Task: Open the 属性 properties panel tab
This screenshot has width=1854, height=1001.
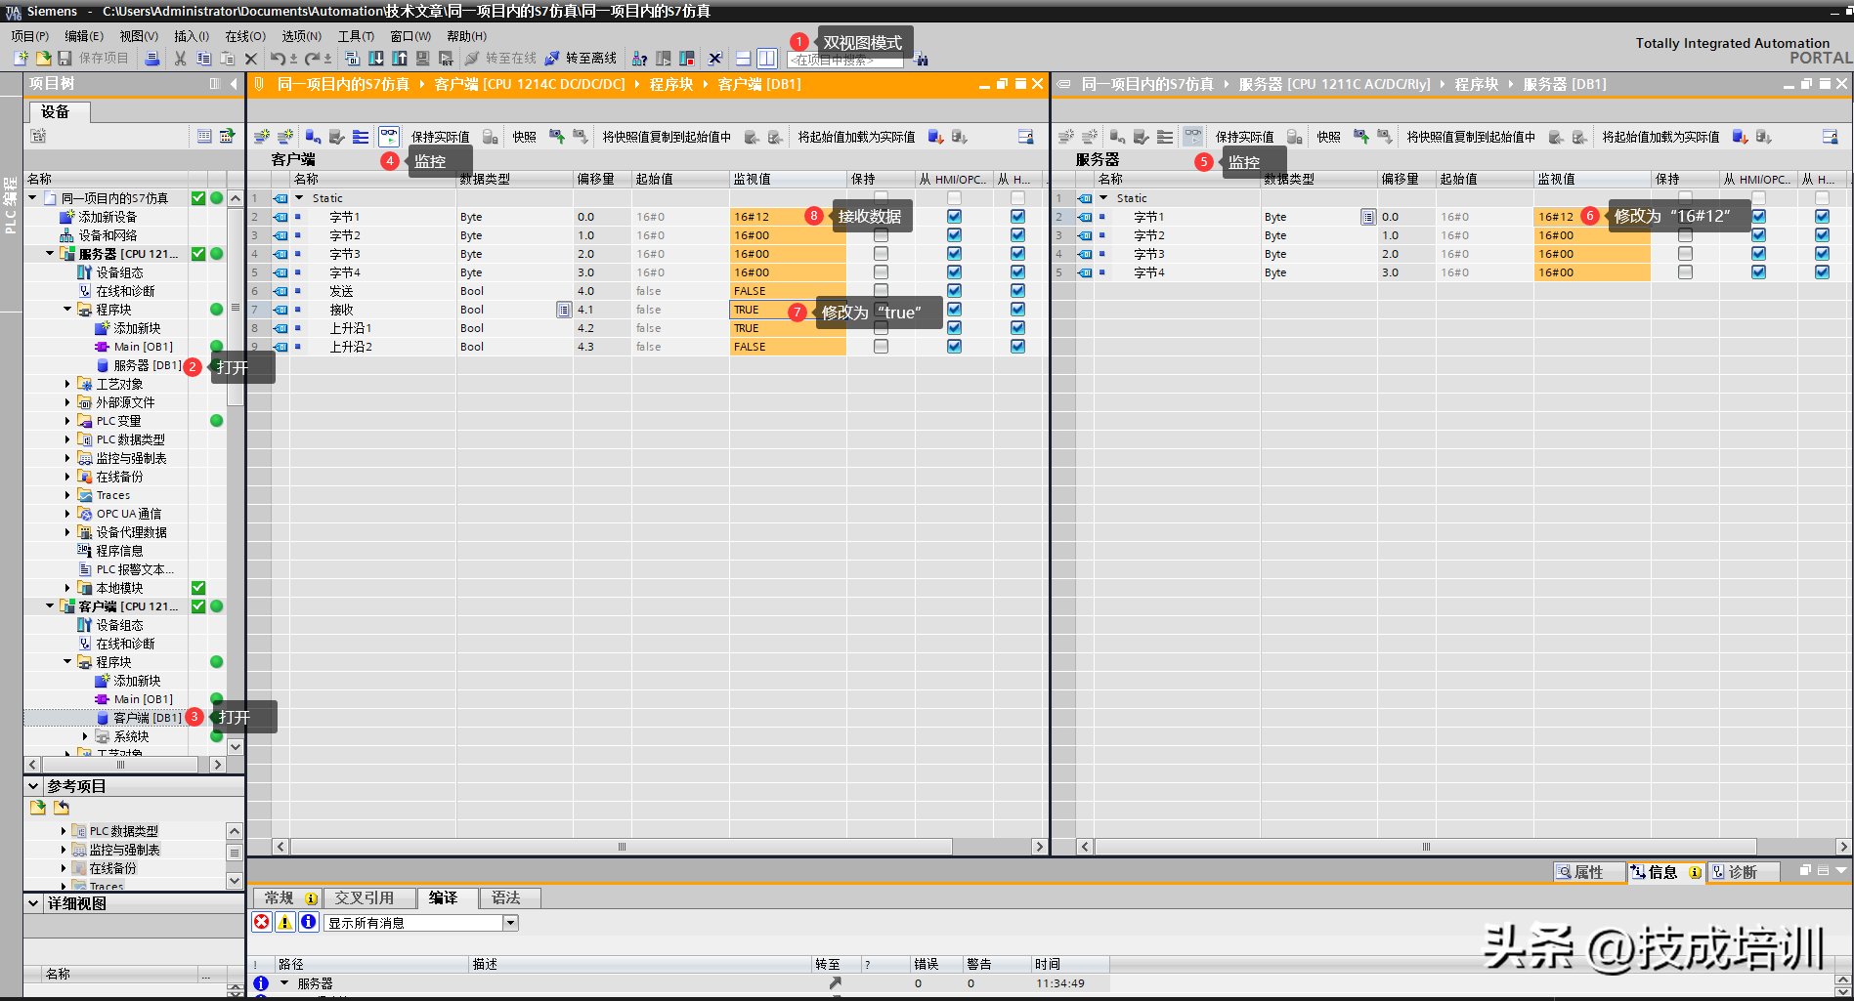Action: click(x=1589, y=872)
